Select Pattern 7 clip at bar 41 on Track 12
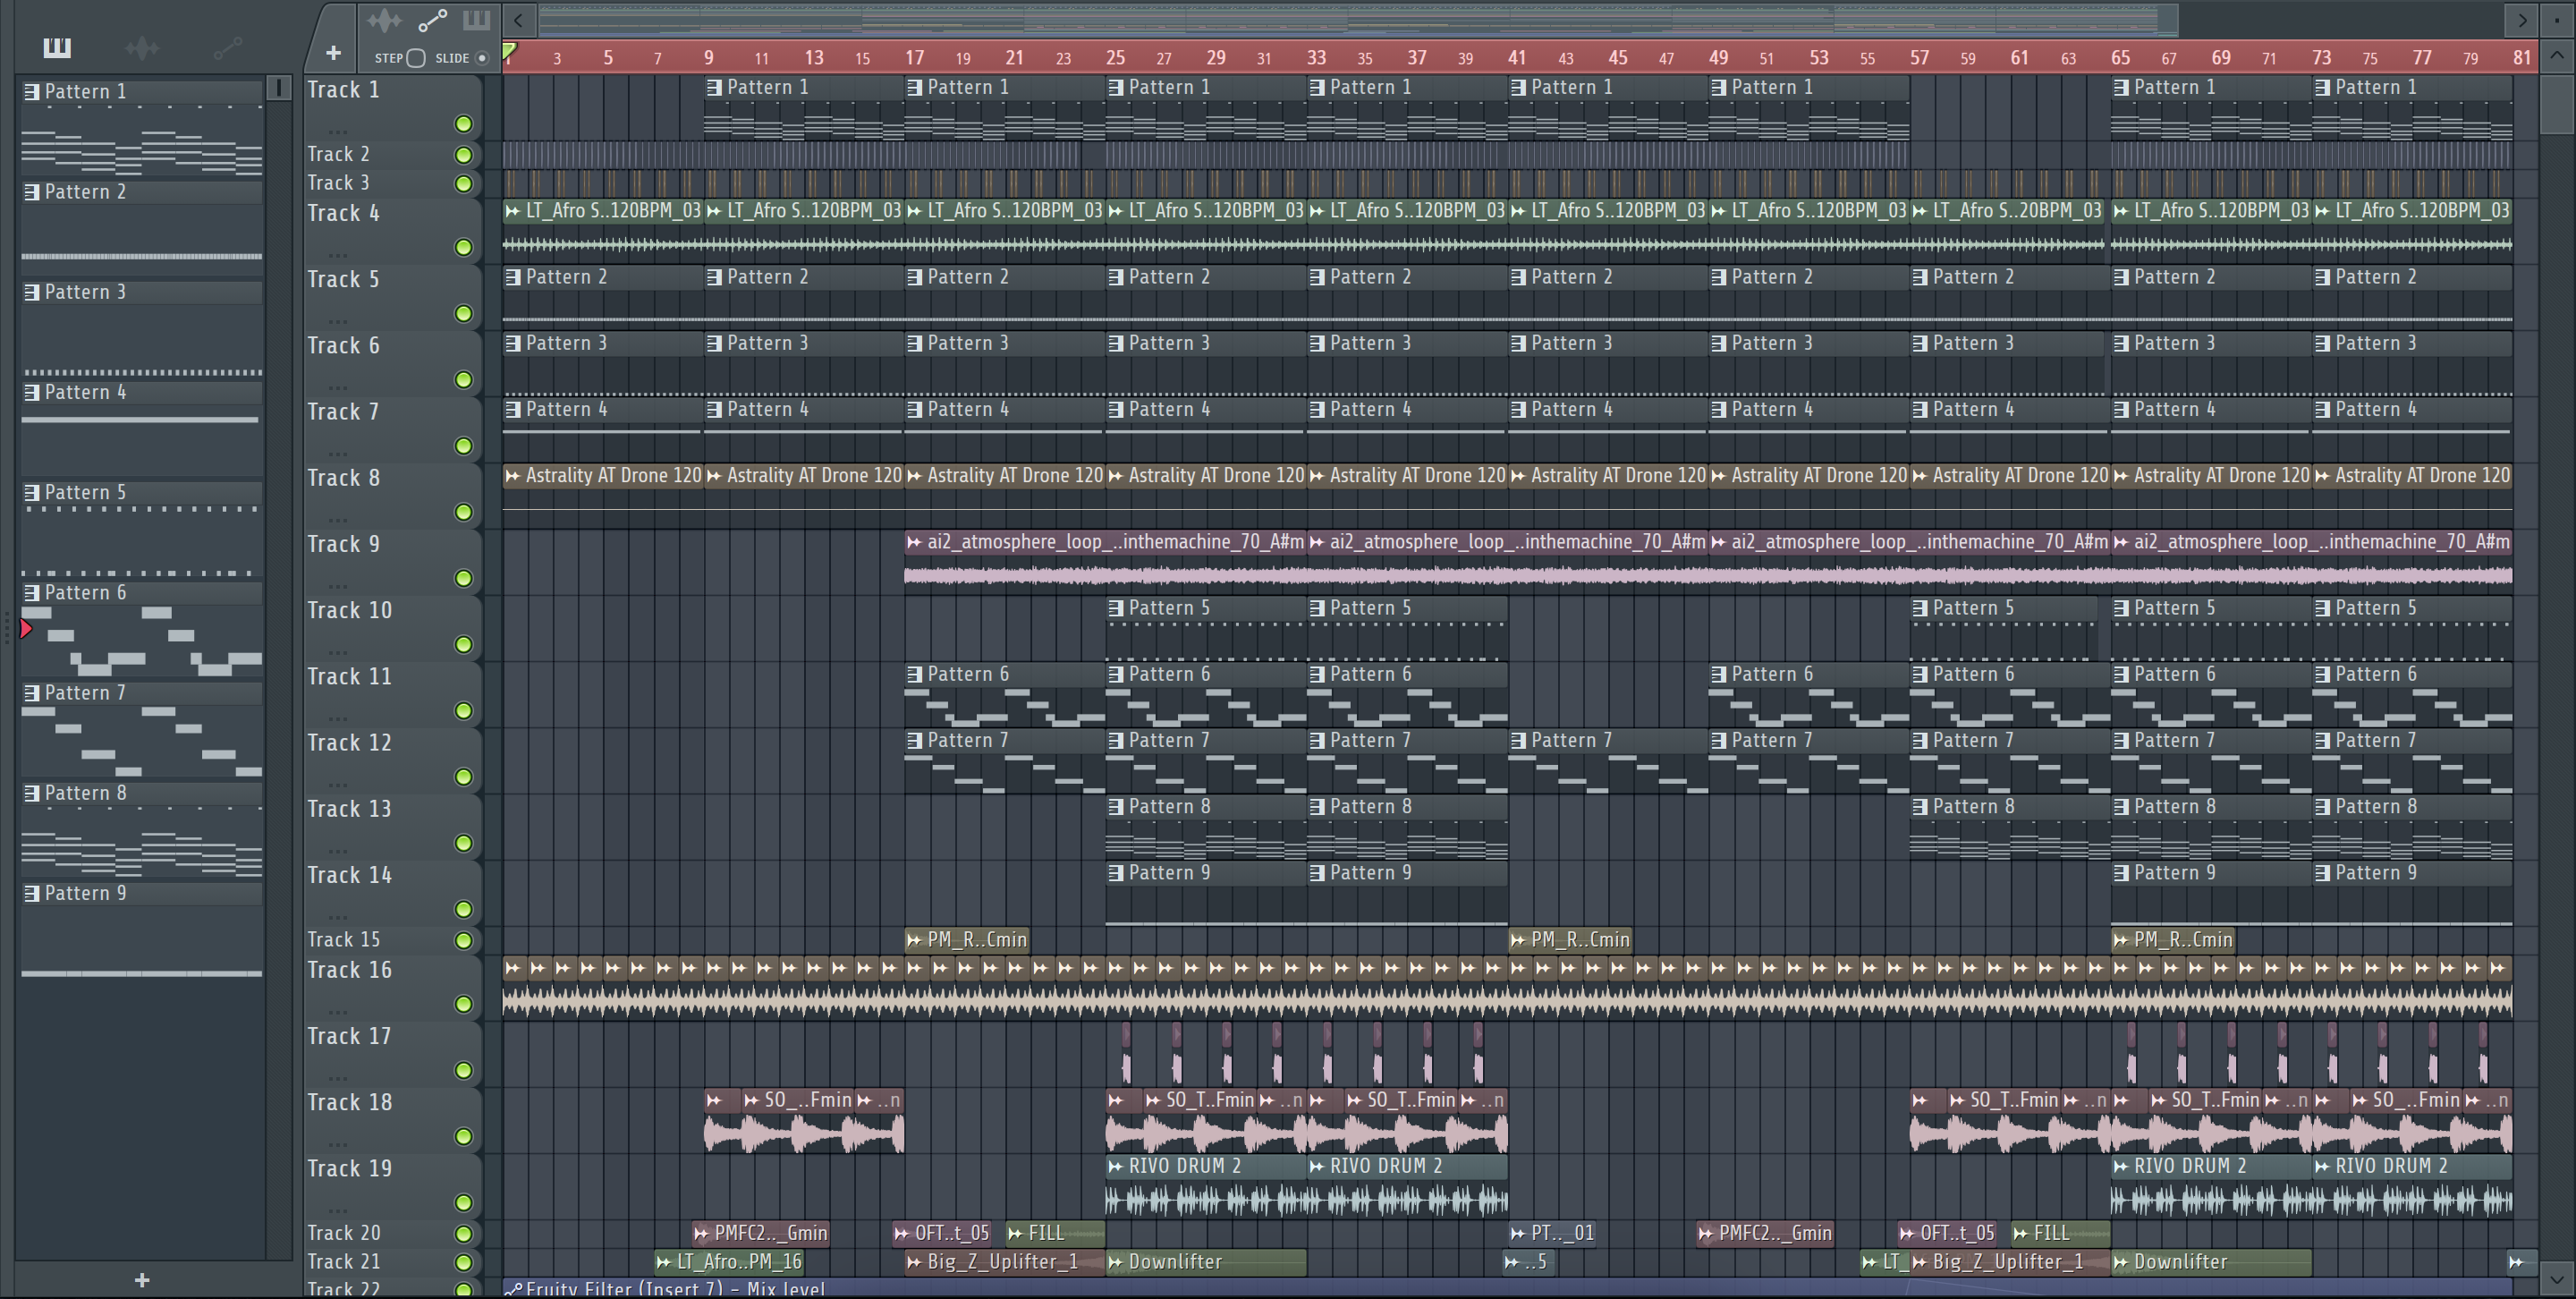This screenshot has height=1299, width=2576. pyautogui.click(x=1608, y=761)
